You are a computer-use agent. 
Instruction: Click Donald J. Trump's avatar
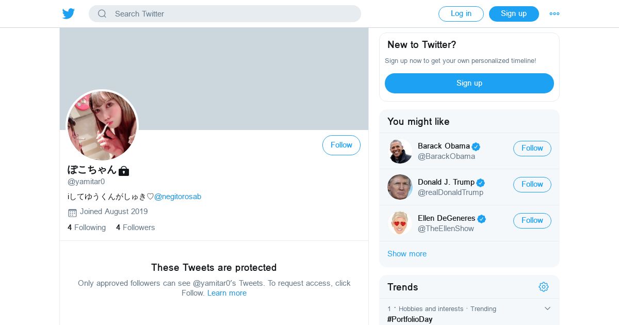[400, 187]
